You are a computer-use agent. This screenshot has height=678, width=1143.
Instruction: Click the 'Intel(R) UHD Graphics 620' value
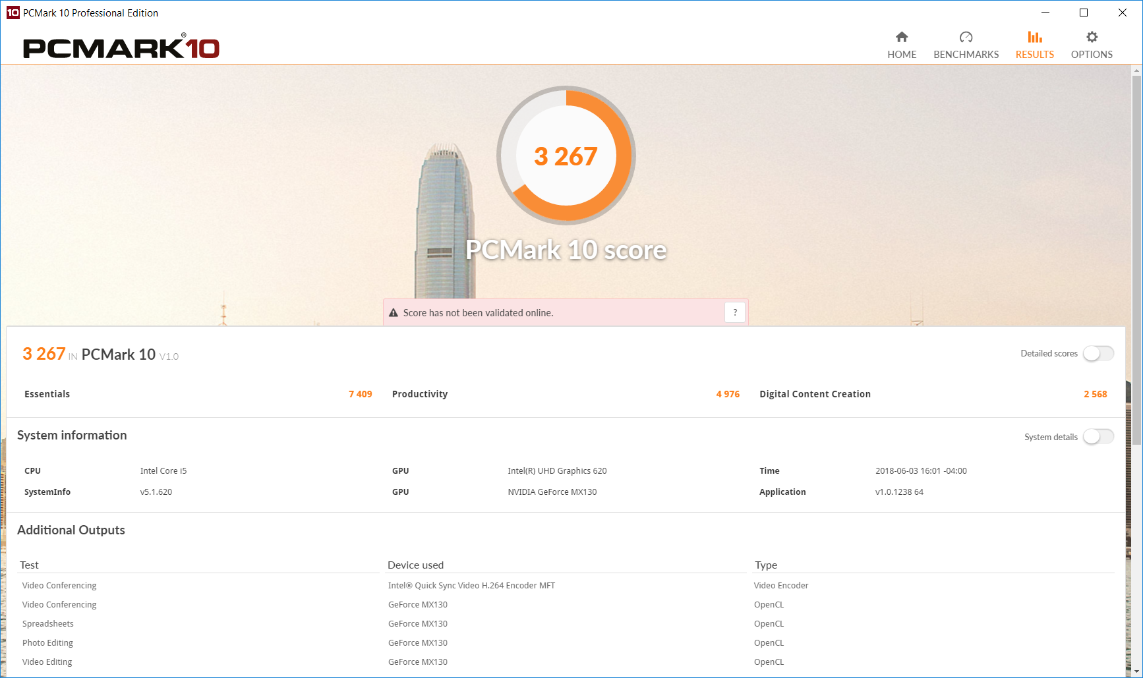tap(557, 471)
